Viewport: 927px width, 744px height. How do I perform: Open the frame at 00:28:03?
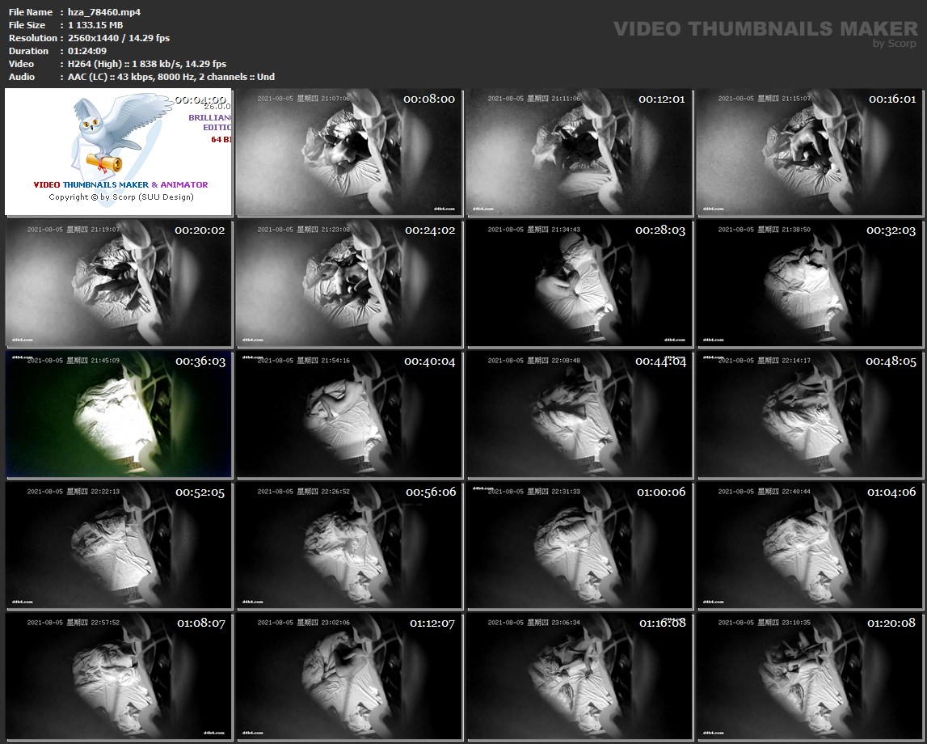[x=579, y=283]
